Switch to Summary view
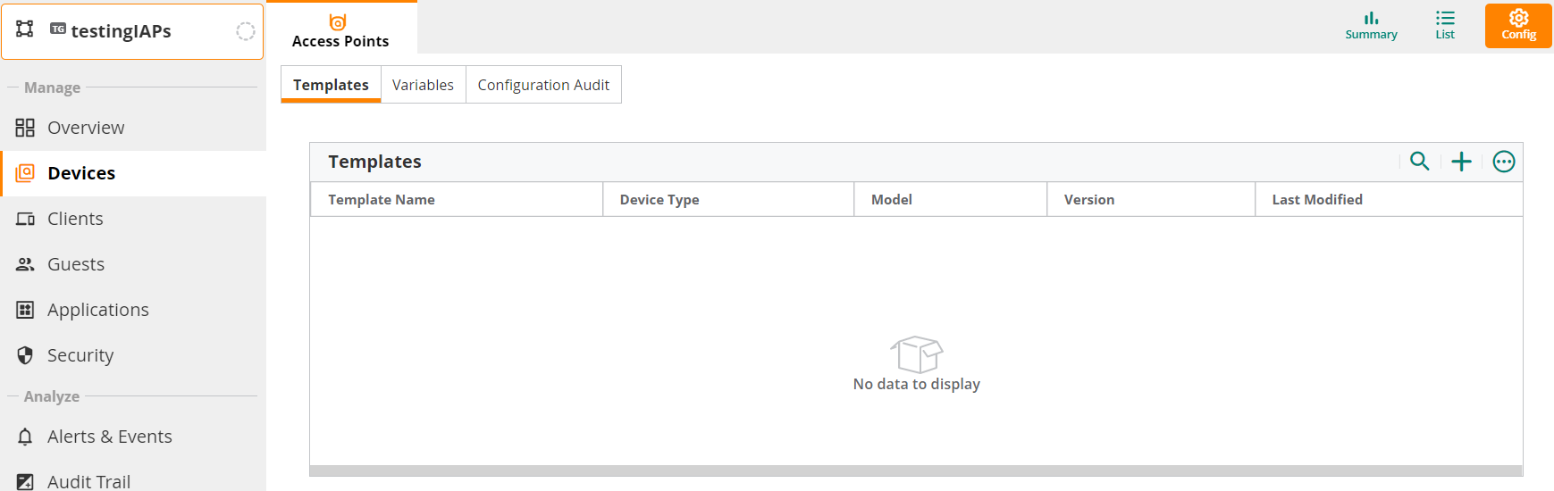The width and height of the screenshot is (1554, 491). [1371, 25]
